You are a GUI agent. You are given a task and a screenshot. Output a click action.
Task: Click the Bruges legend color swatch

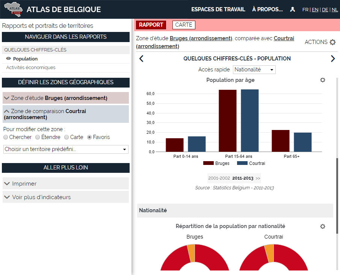(209, 163)
